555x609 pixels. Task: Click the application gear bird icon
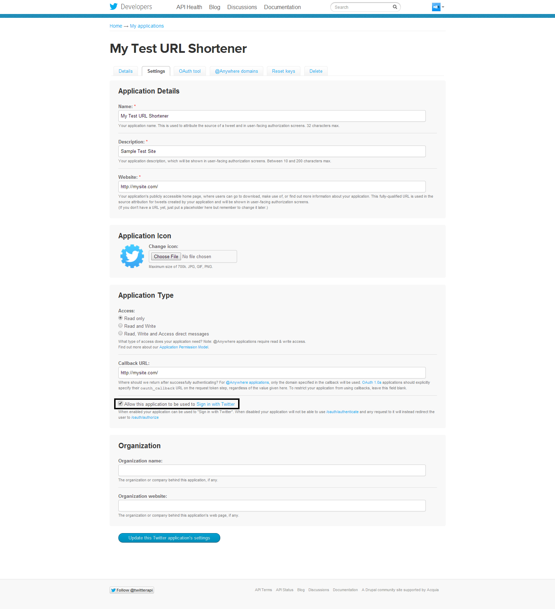click(x=132, y=256)
